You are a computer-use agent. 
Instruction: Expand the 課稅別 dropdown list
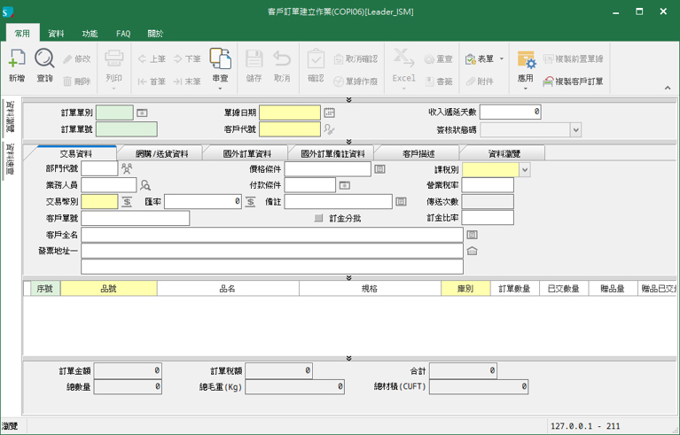[525, 169]
